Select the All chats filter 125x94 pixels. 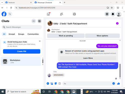(4, 34)
